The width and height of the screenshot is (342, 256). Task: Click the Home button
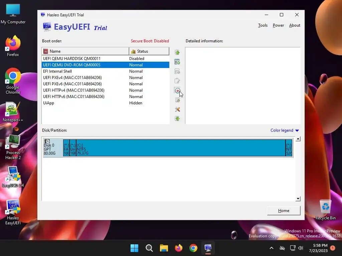coord(284,211)
